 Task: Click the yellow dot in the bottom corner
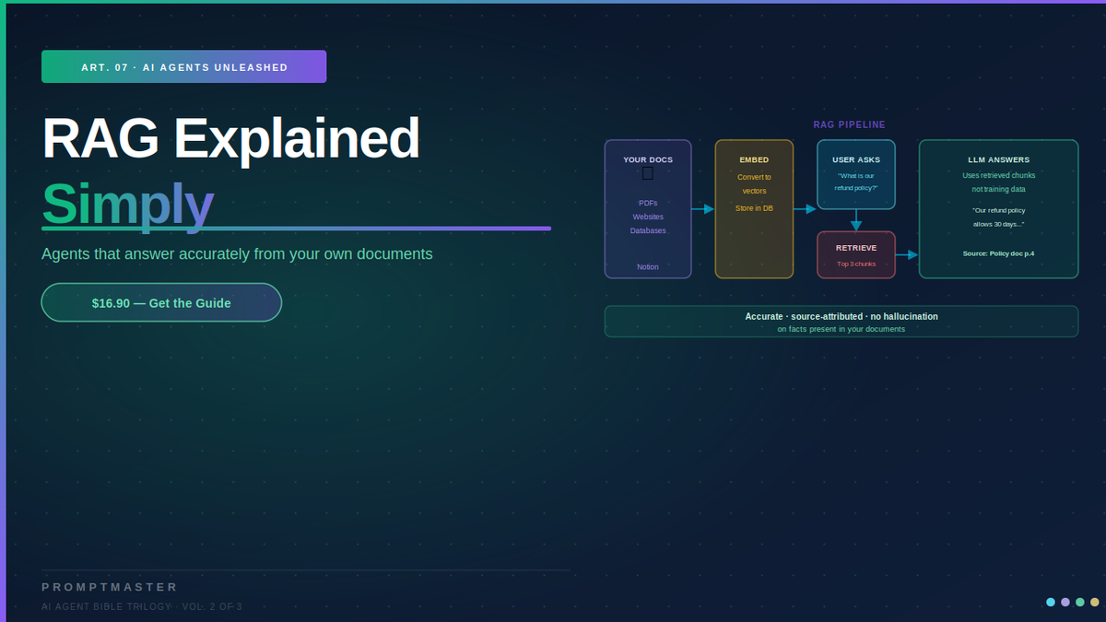pyautogui.click(x=1095, y=602)
